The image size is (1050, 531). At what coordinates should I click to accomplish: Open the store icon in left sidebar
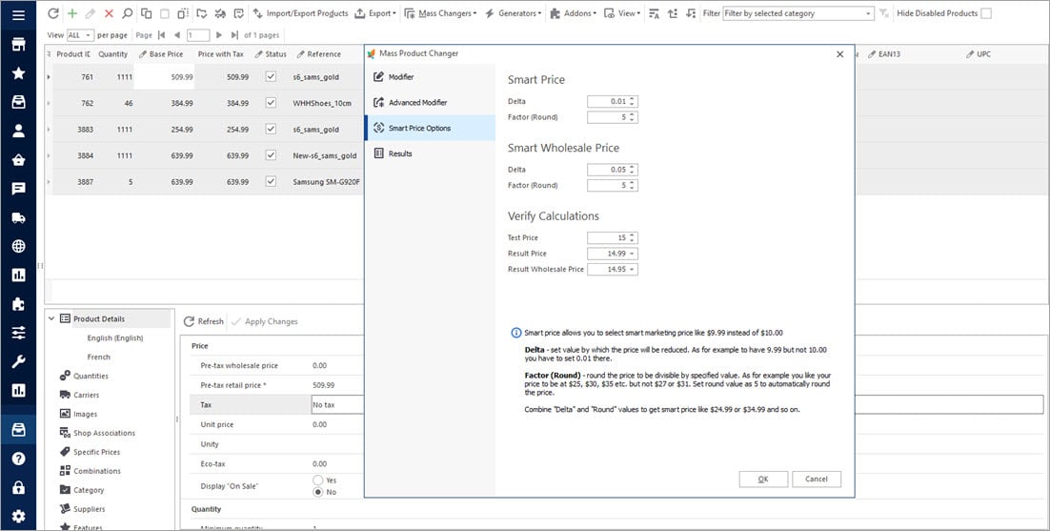pos(19,44)
